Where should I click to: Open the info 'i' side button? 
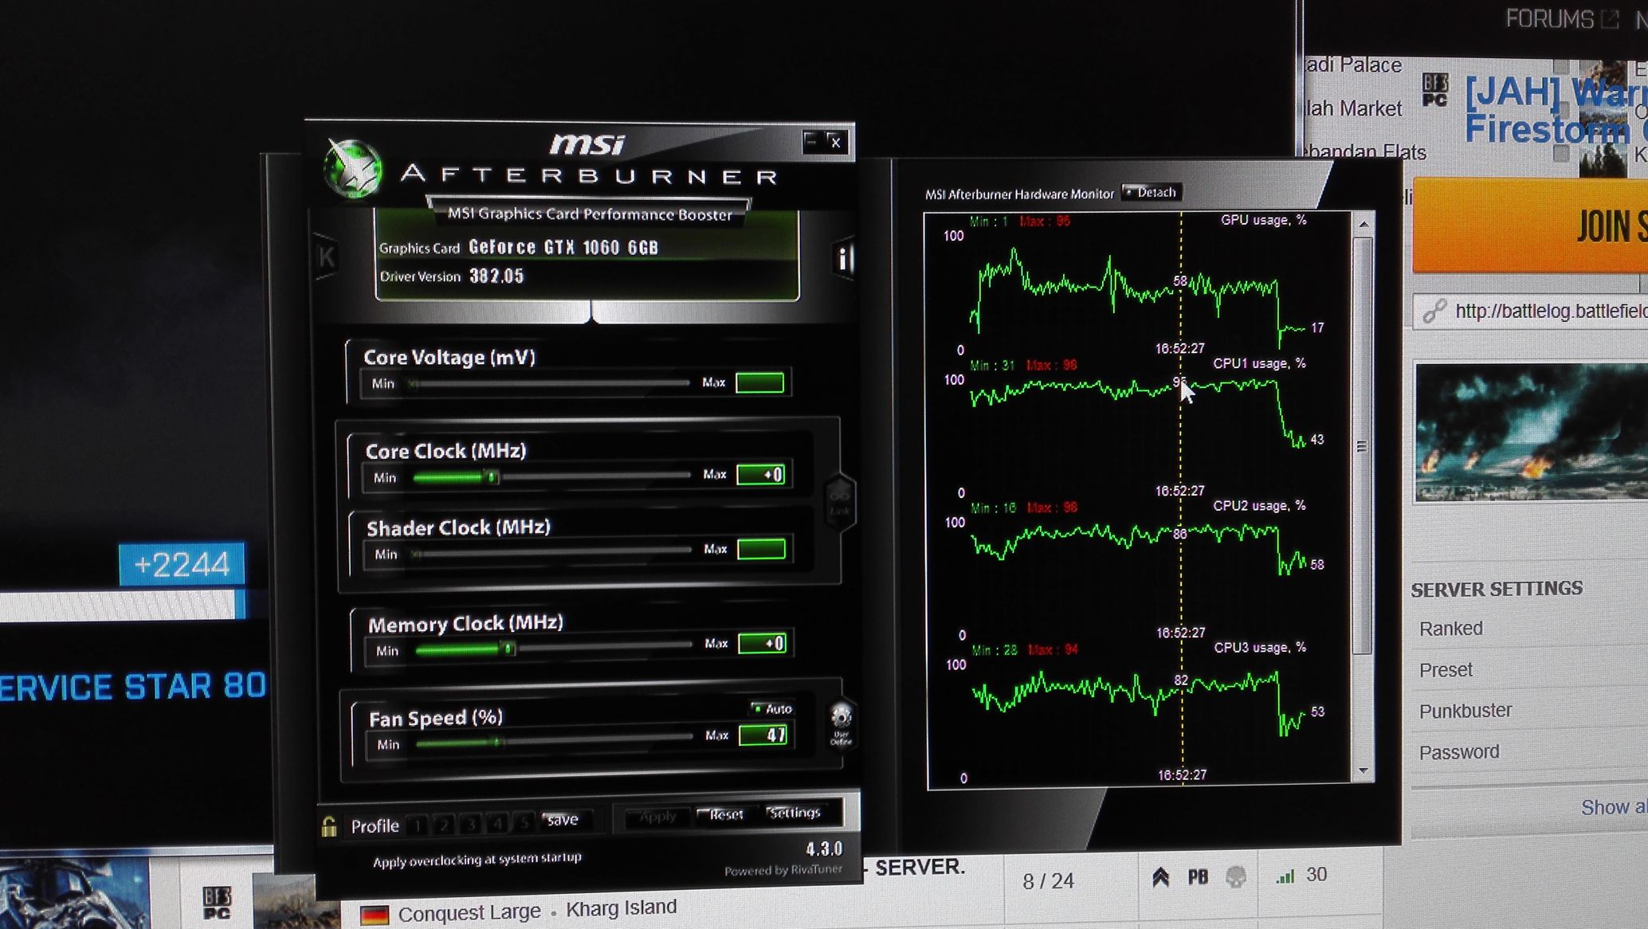click(x=843, y=258)
